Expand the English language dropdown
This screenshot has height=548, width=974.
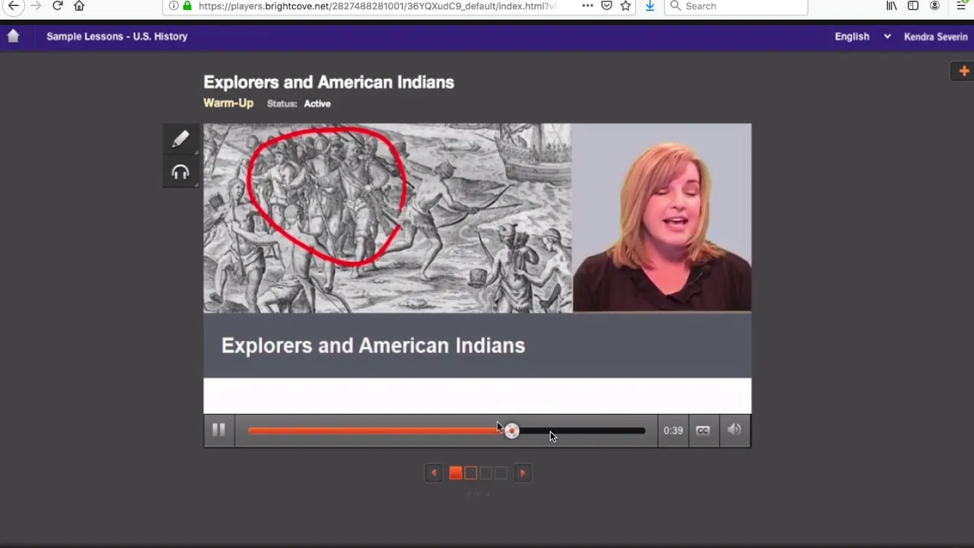pos(862,37)
